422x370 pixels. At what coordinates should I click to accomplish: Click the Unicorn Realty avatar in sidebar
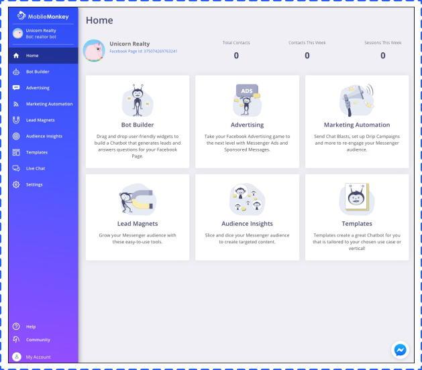coord(17,34)
